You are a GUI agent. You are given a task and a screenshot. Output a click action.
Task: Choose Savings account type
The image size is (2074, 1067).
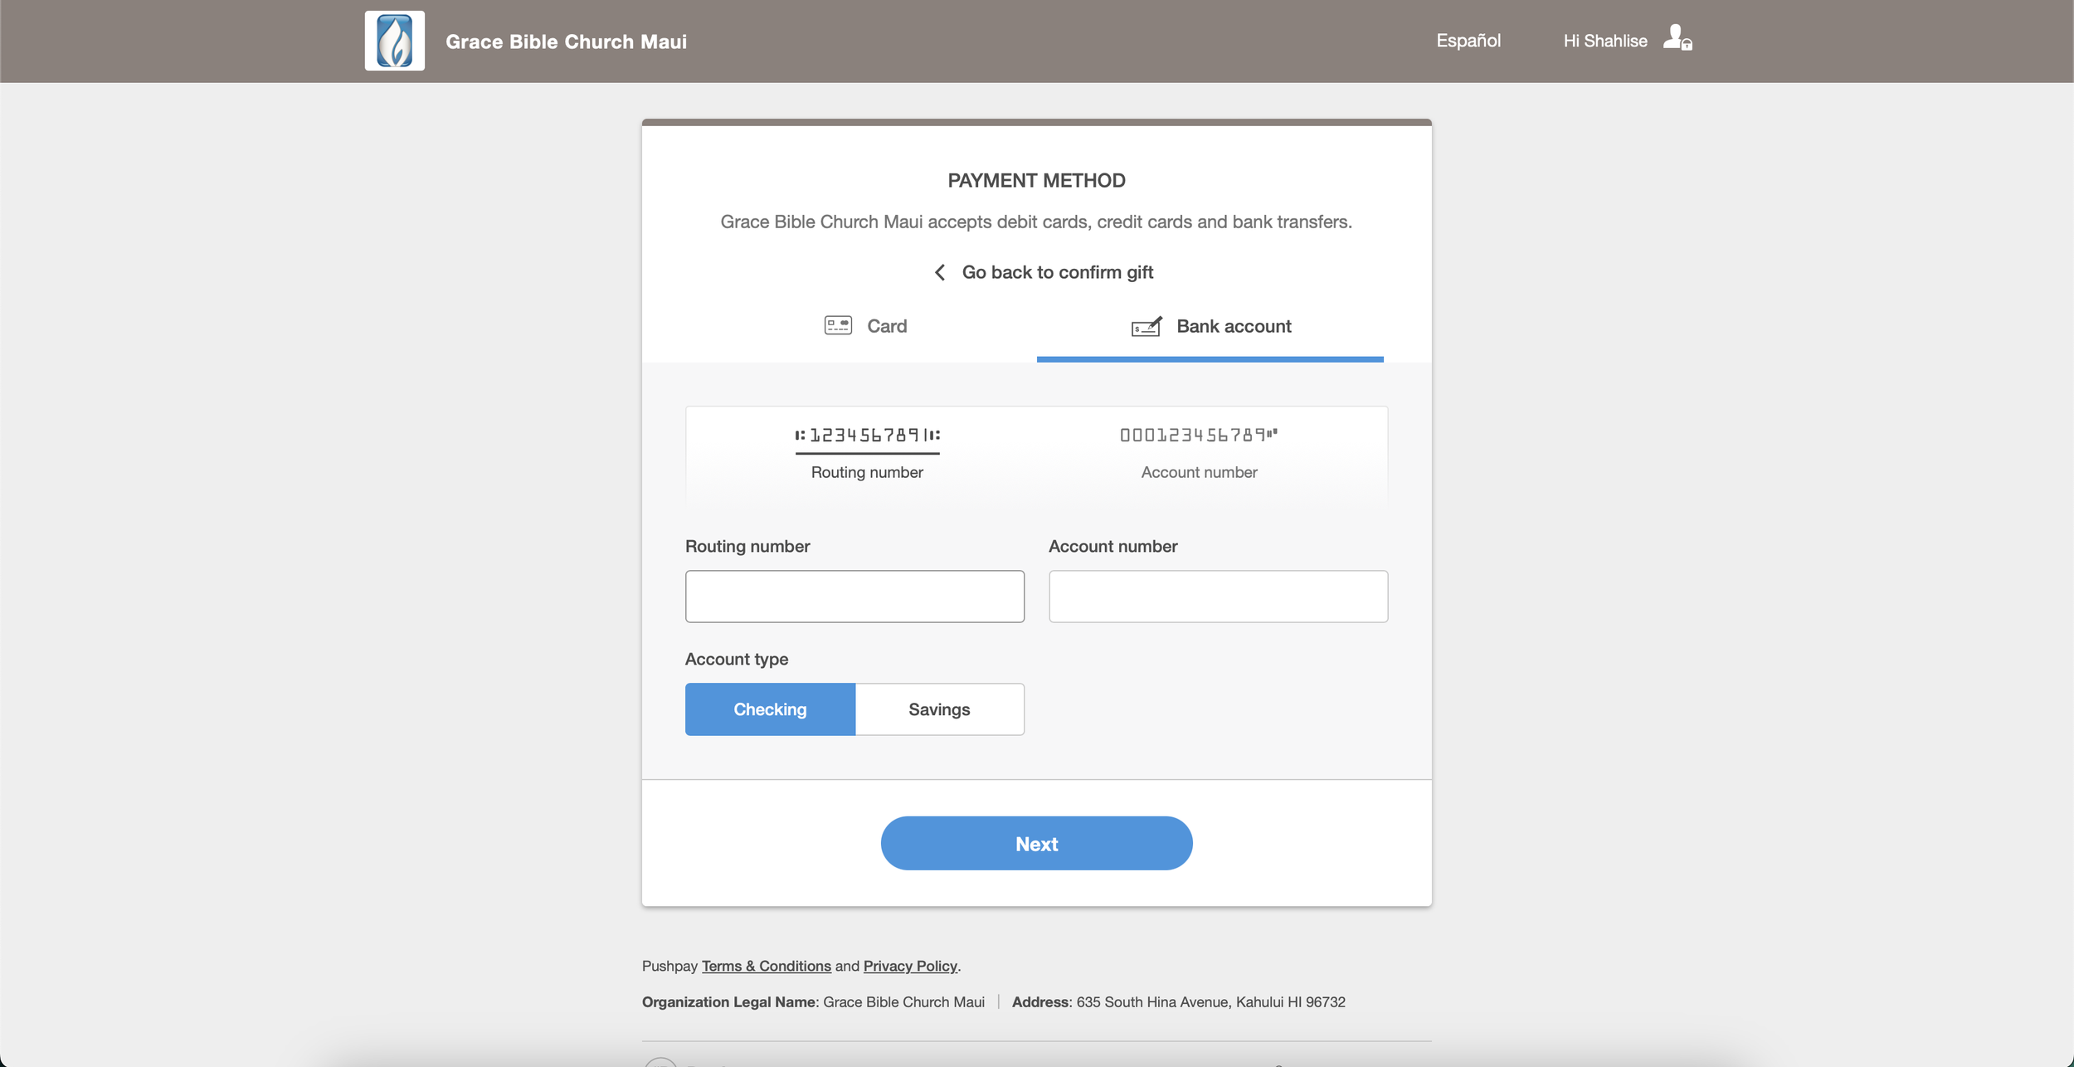pos(940,709)
